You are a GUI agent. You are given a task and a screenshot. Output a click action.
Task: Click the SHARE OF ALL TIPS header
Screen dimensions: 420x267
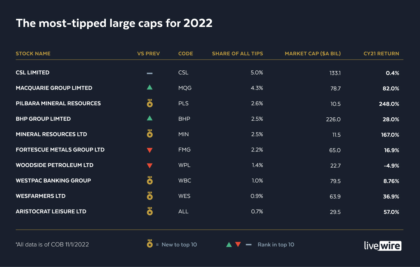pyautogui.click(x=237, y=54)
